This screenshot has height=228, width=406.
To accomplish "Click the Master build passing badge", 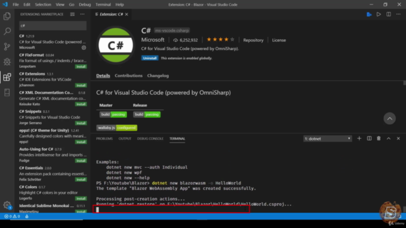I will [113, 115].
